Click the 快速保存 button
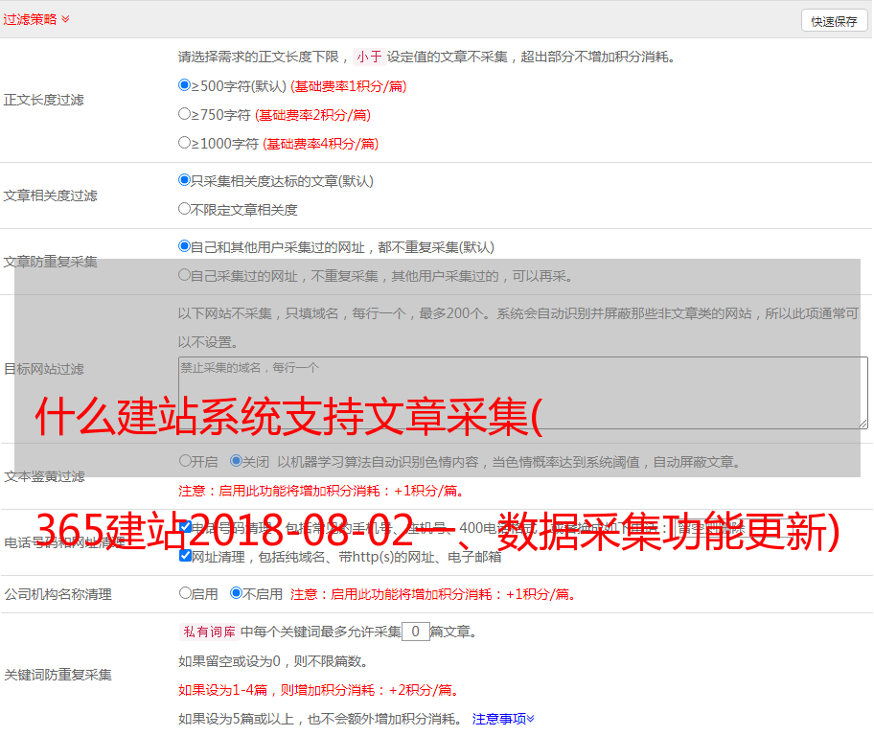 834,21
